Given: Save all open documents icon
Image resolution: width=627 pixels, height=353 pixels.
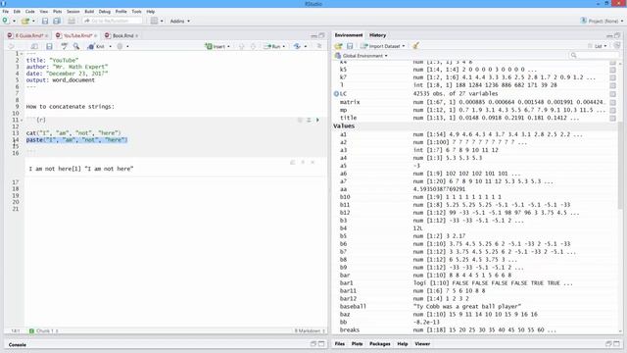Looking at the screenshot, I should (57, 21).
